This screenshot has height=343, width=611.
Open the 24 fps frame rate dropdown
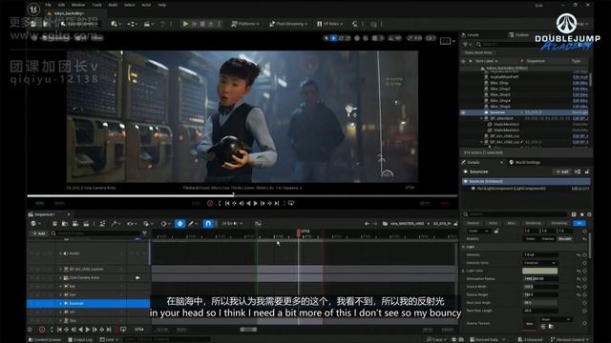click(232, 224)
